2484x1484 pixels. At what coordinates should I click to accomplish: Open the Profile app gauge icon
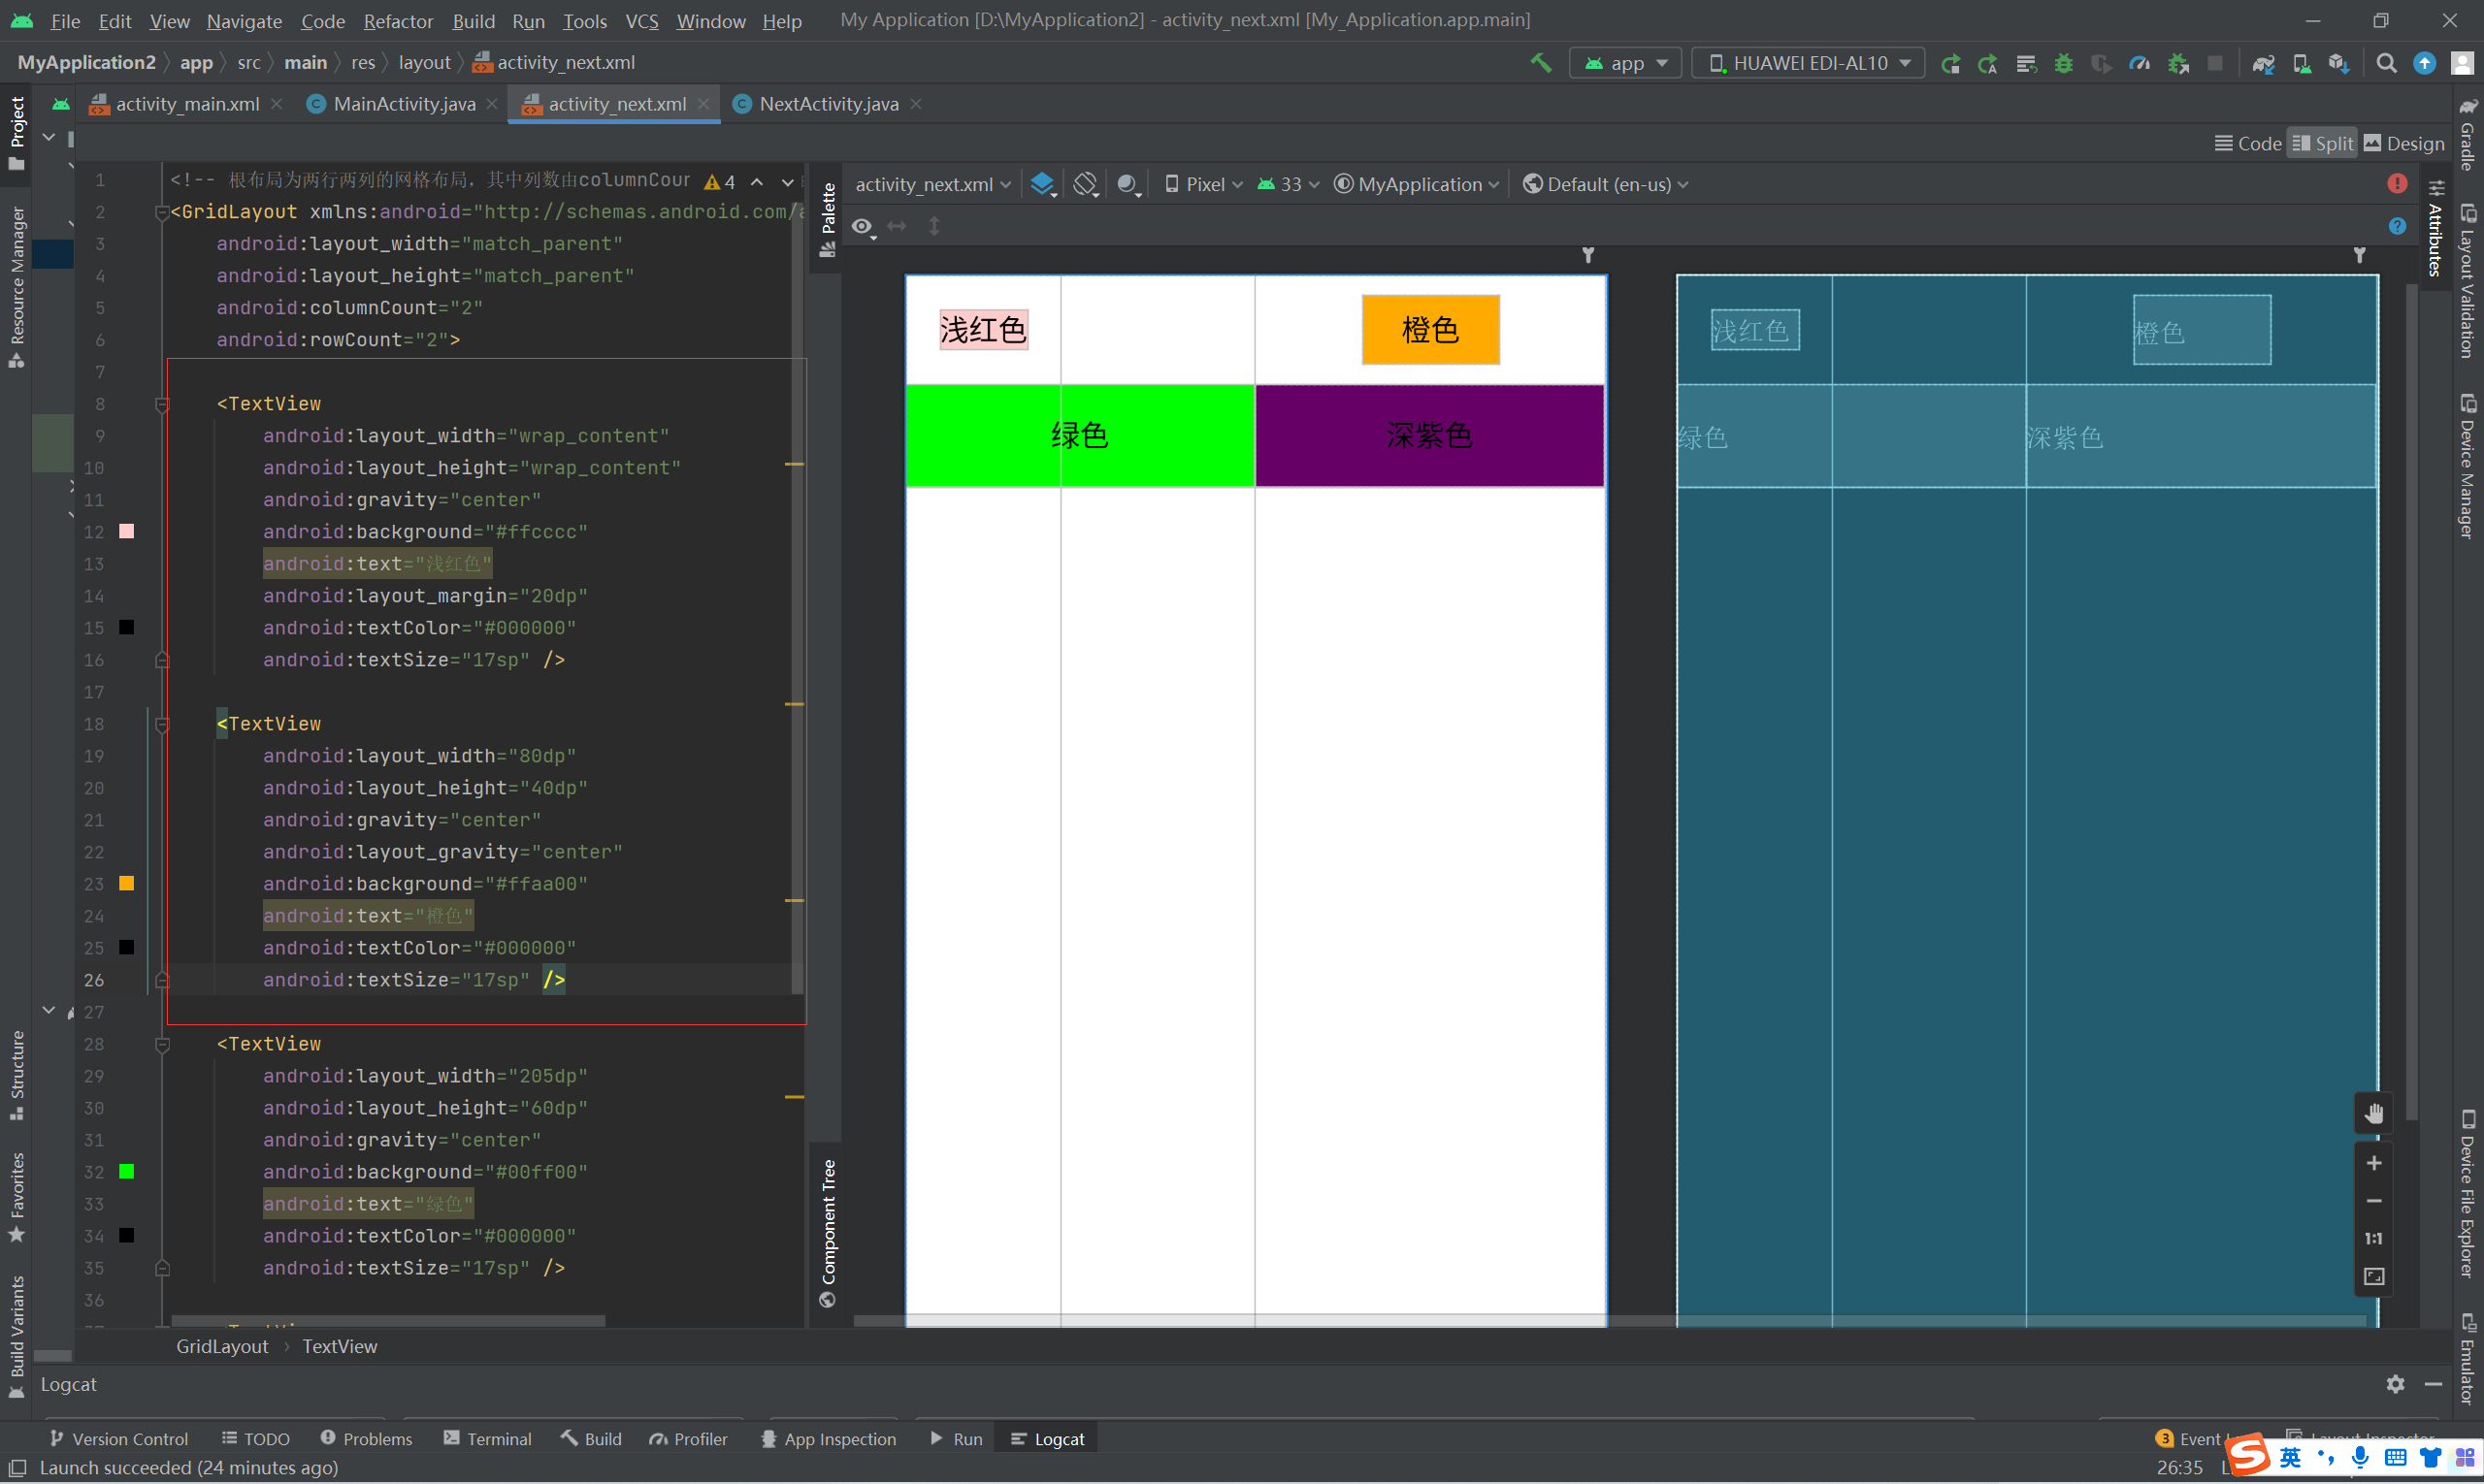(2140, 64)
